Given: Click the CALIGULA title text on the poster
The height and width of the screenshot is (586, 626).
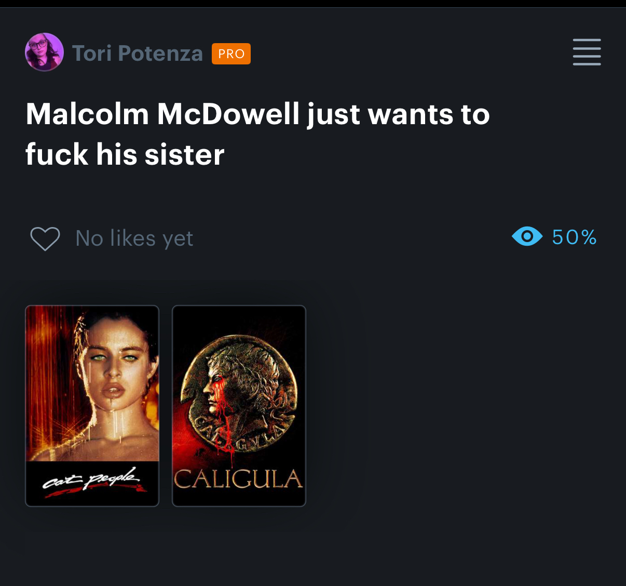Looking at the screenshot, I should (238, 478).
